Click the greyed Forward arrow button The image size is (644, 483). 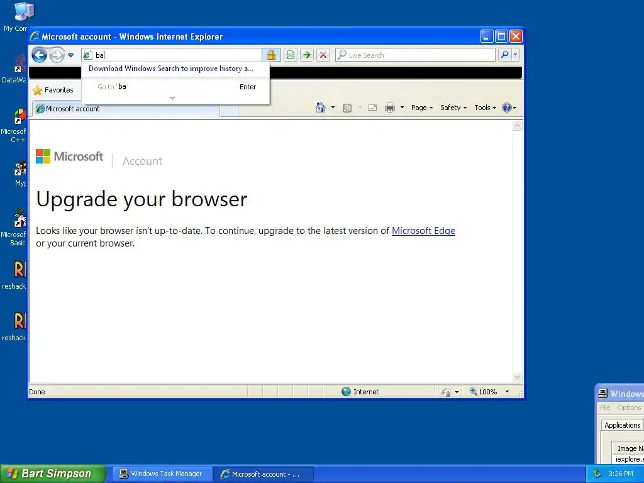(57, 55)
